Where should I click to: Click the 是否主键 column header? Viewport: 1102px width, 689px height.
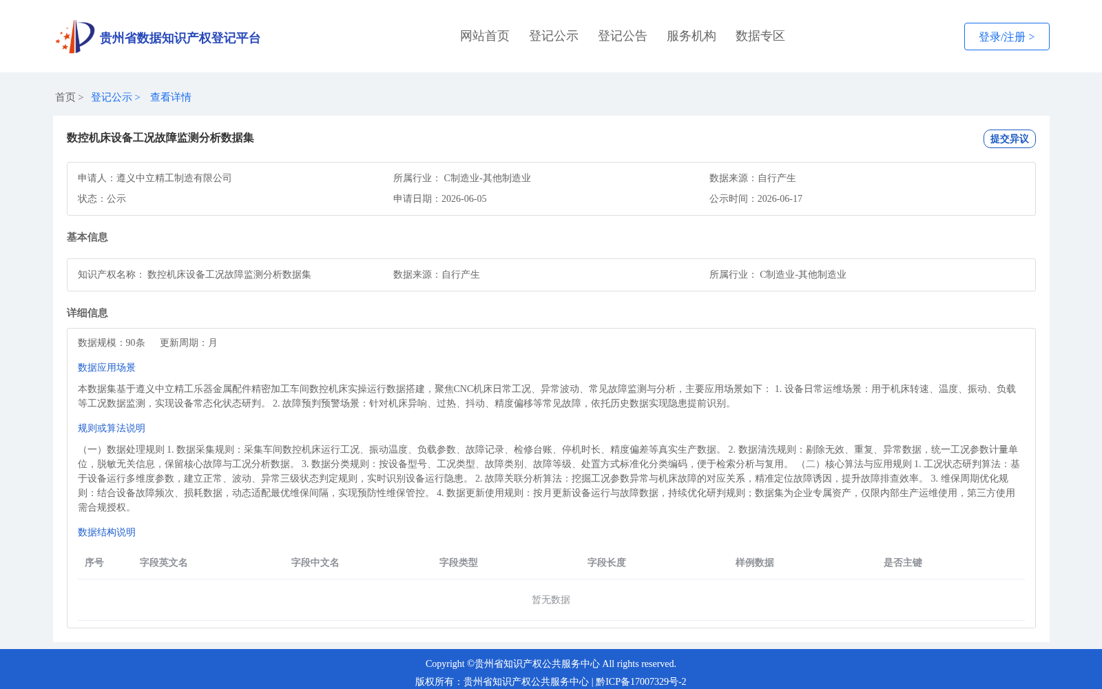903,562
